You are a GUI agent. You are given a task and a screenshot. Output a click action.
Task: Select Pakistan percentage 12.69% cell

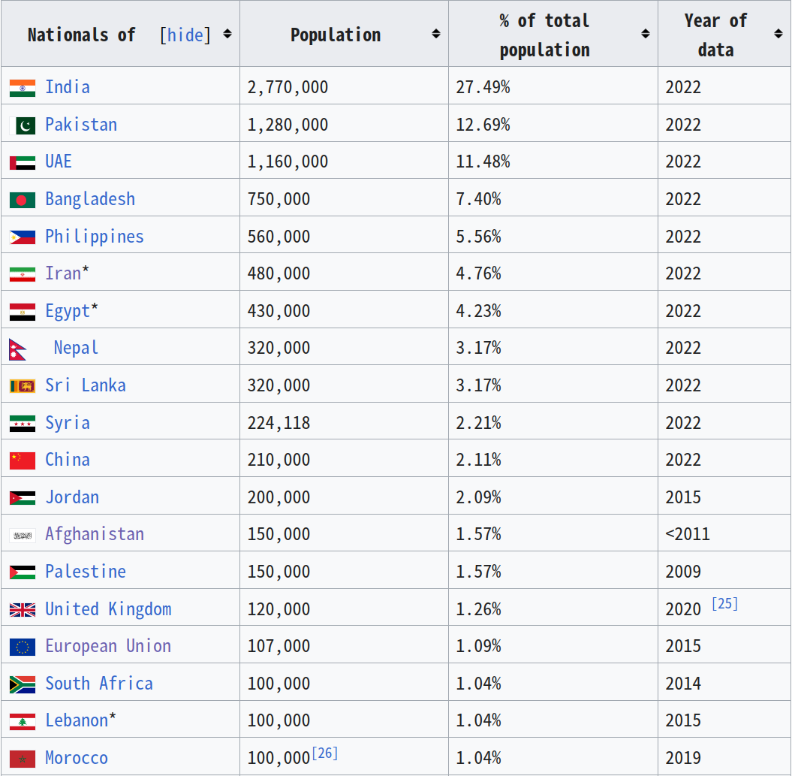click(x=553, y=123)
